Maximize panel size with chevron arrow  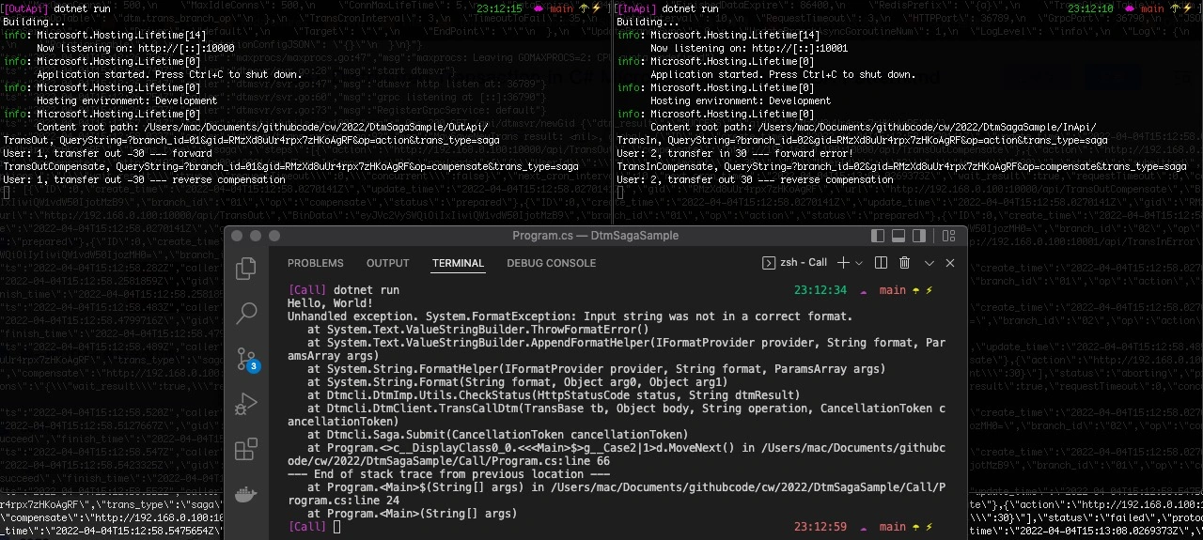tap(930, 263)
